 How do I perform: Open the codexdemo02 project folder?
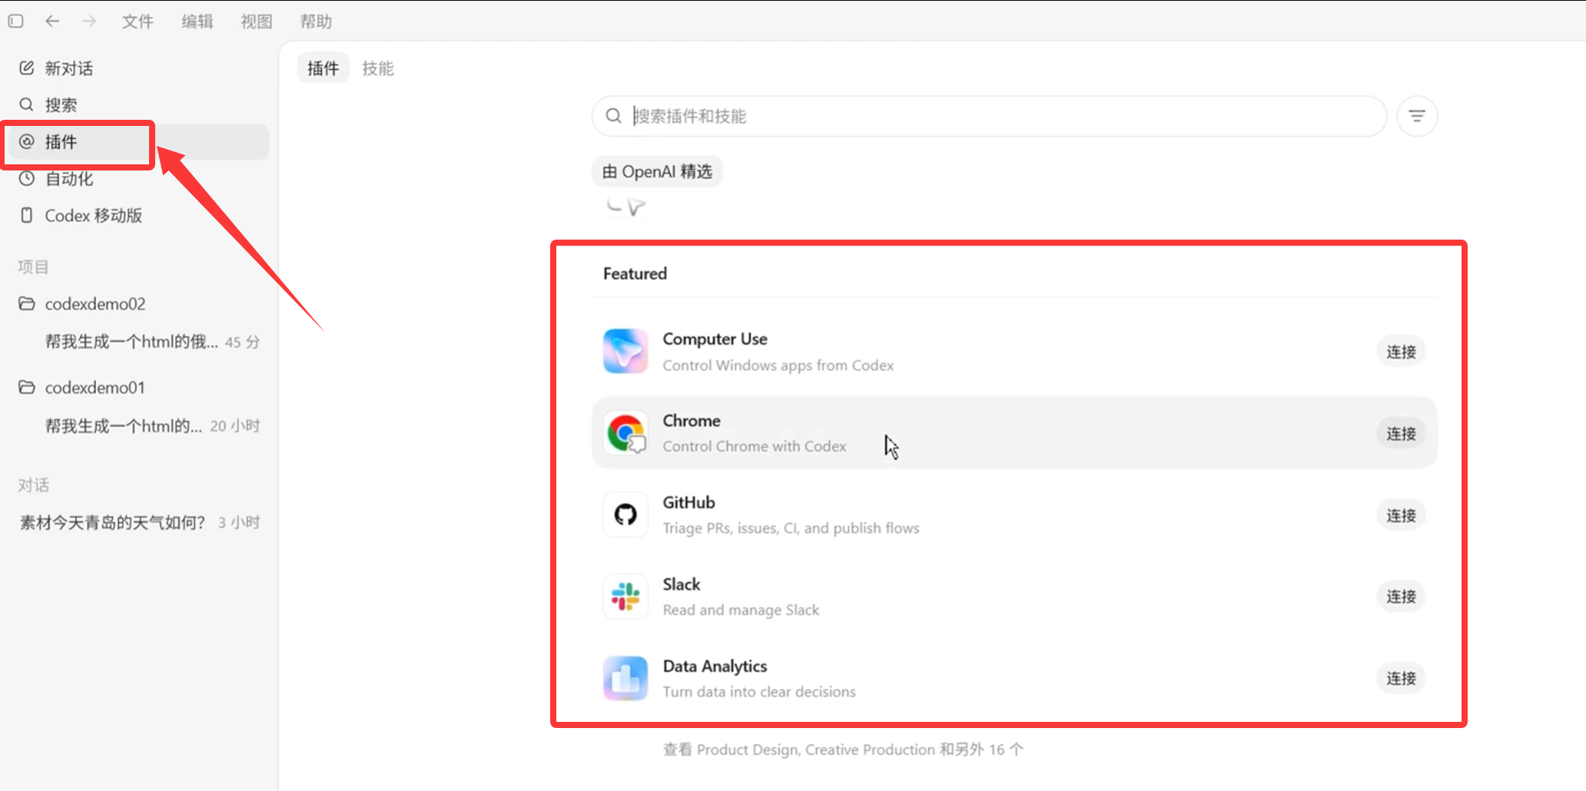138,303
